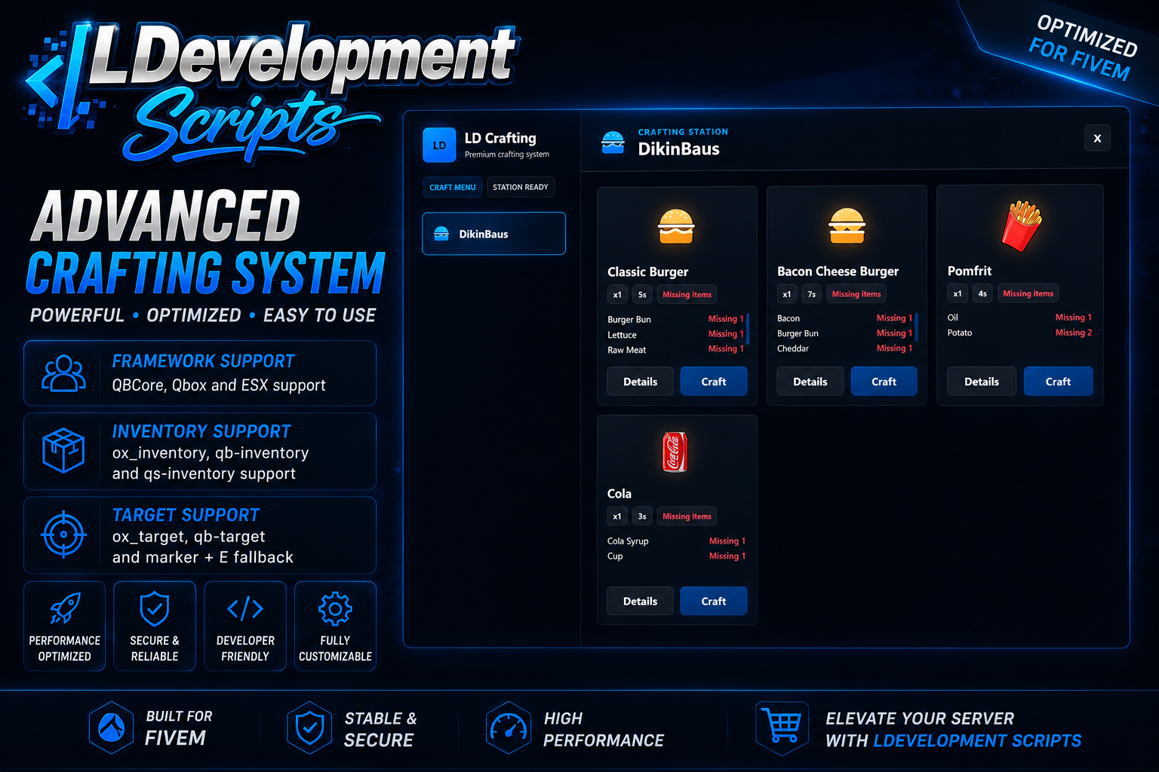Click the Framework Support people icon

[x=63, y=373]
